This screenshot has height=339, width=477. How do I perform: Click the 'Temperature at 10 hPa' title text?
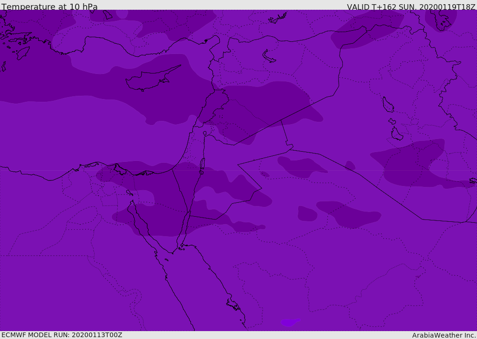pyautogui.click(x=49, y=7)
